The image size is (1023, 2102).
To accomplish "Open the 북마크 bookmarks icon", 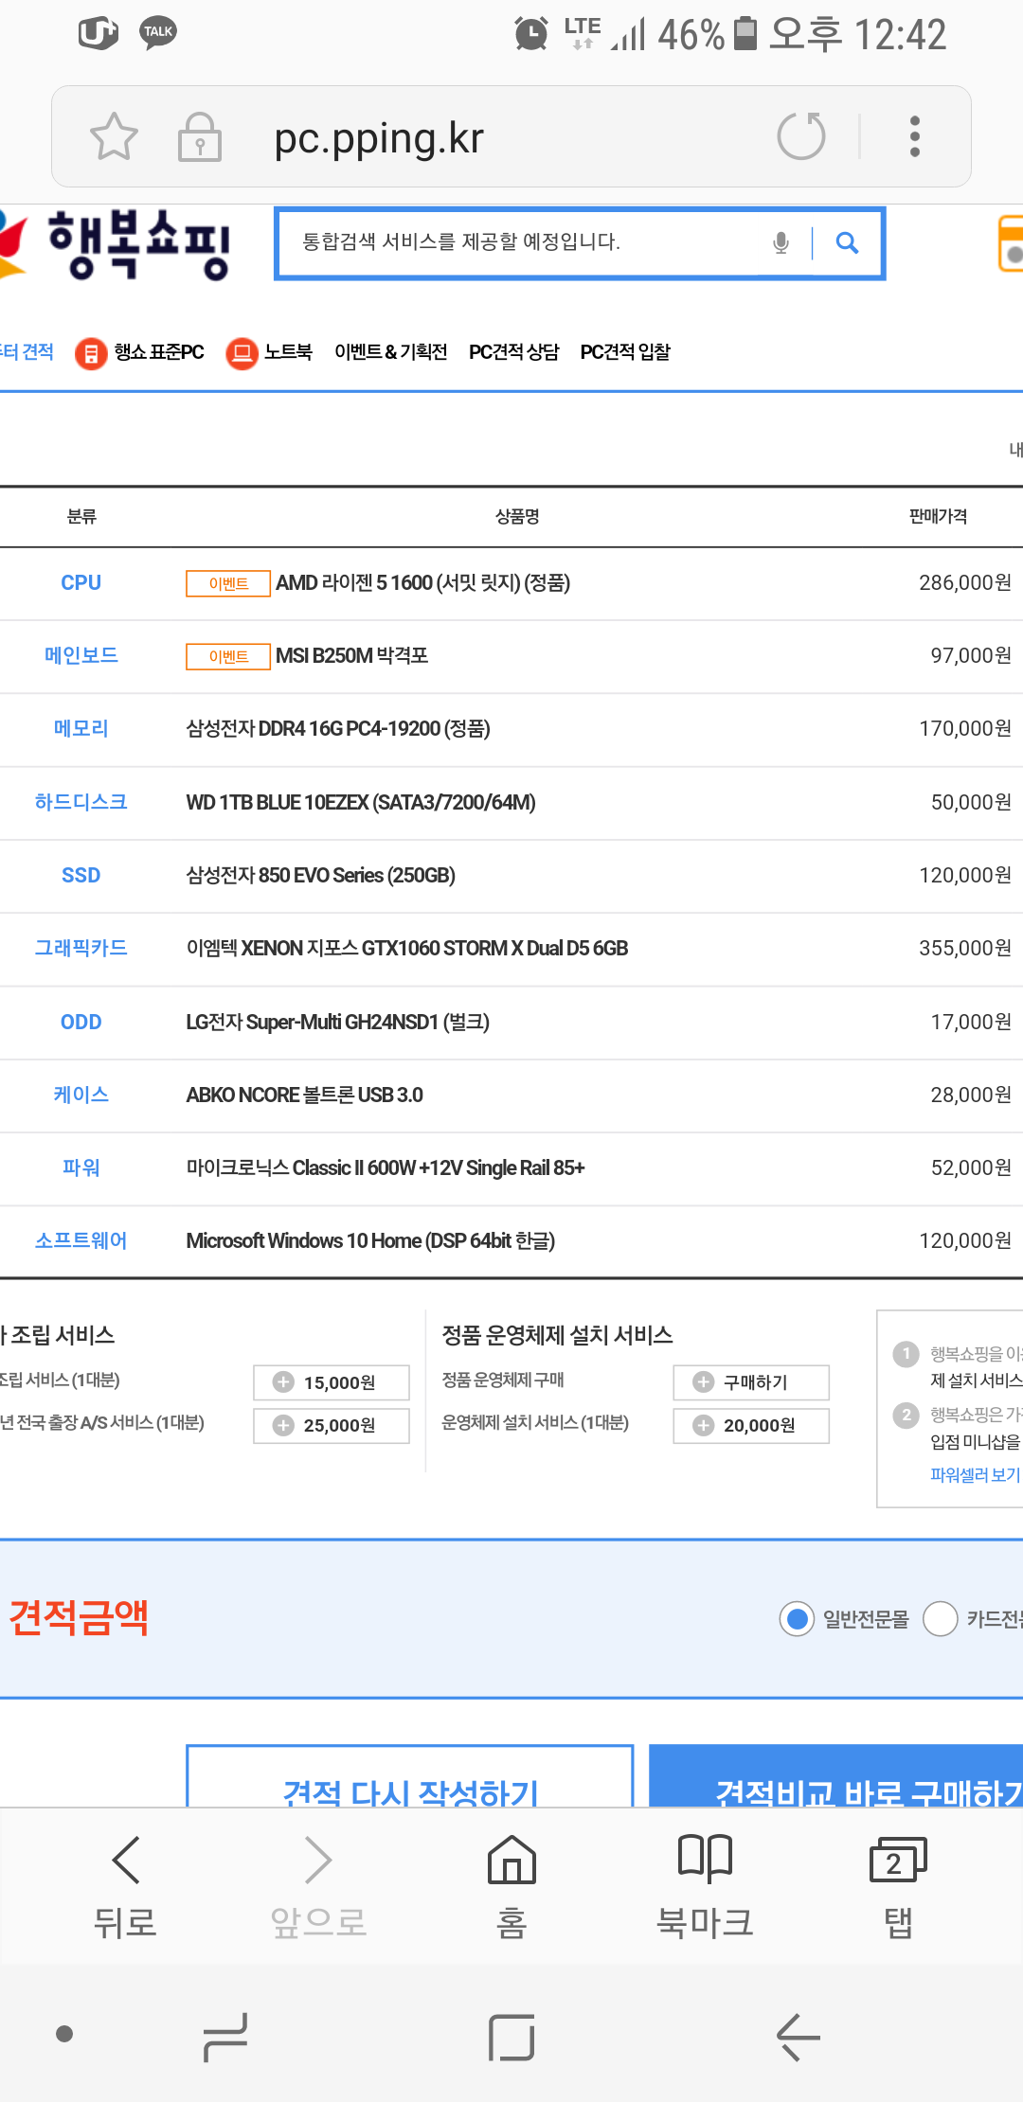I will [x=705, y=1886].
